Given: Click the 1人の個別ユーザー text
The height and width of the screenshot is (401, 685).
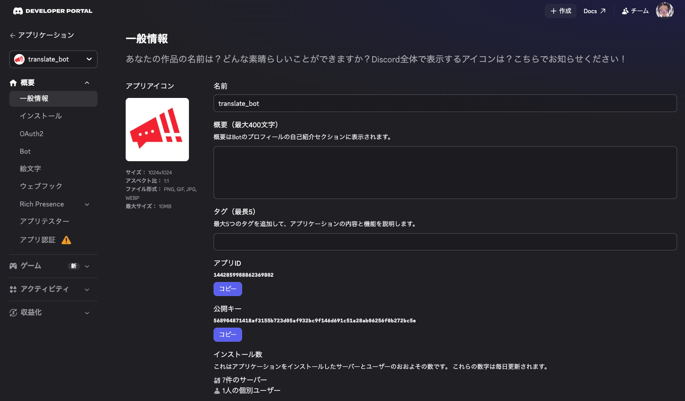Looking at the screenshot, I should tap(251, 390).
